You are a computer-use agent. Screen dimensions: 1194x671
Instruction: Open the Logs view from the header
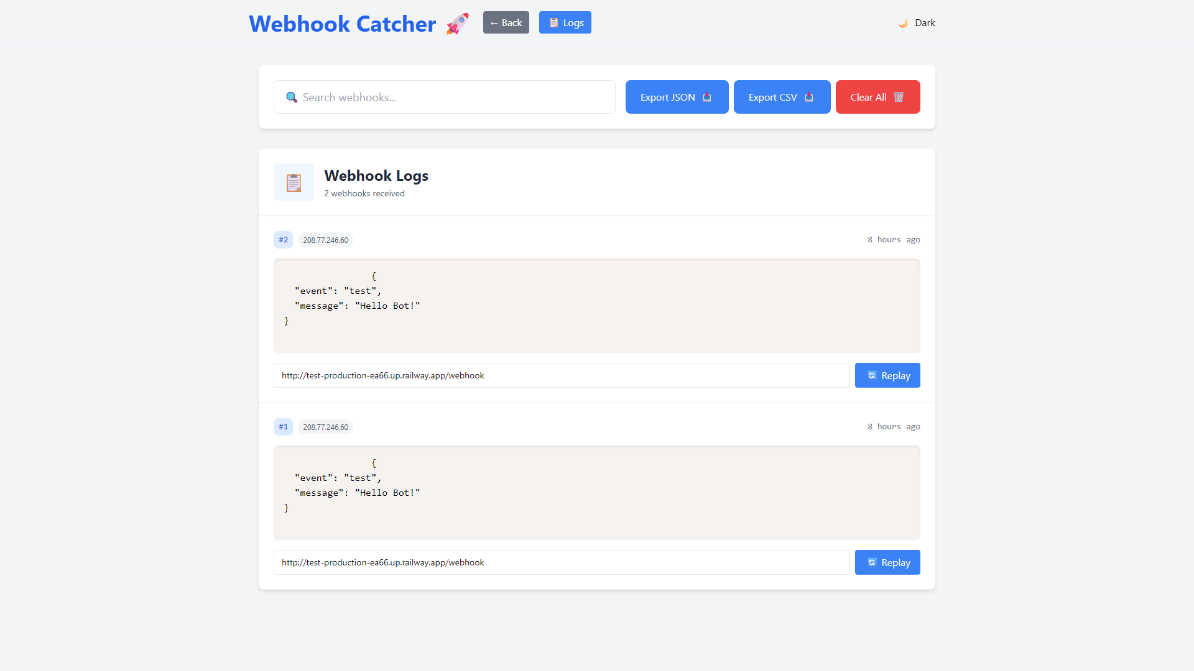point(565,22)
